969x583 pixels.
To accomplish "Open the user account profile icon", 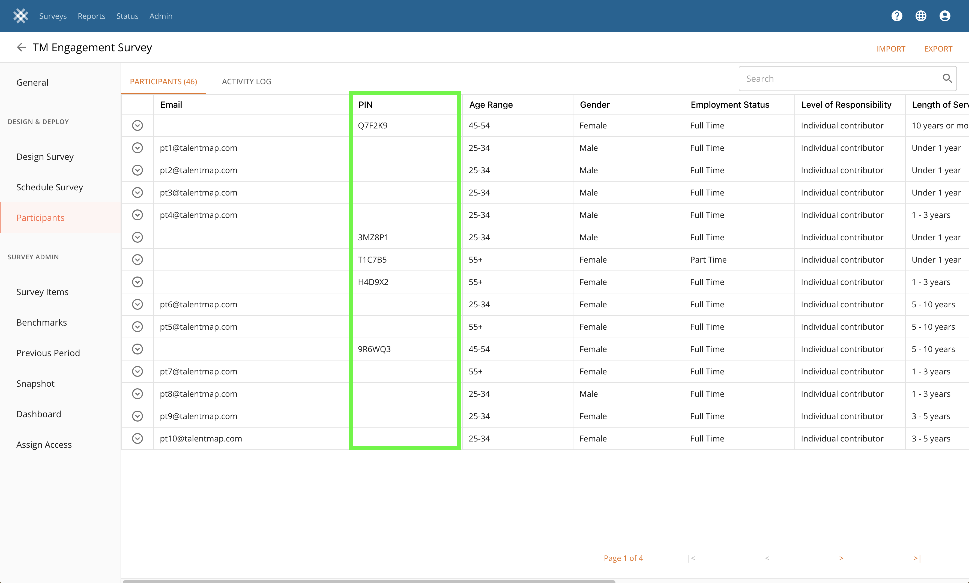I will point(945,16).
